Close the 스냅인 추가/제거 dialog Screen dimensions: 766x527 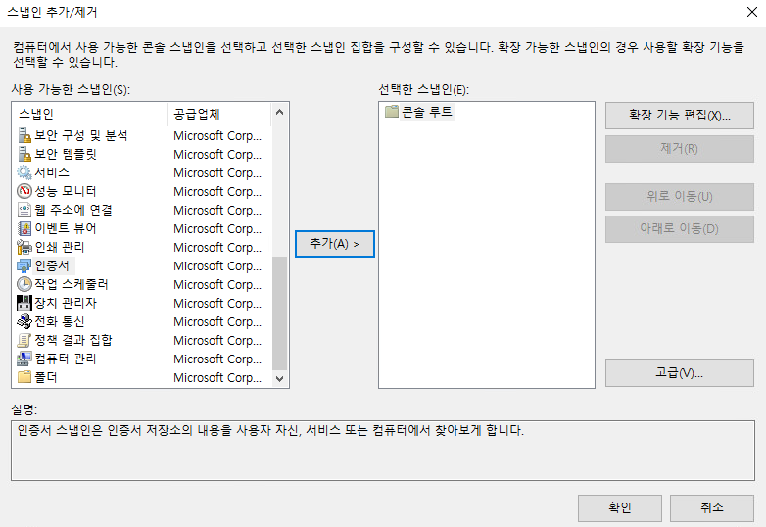click(x=752, y=12)
